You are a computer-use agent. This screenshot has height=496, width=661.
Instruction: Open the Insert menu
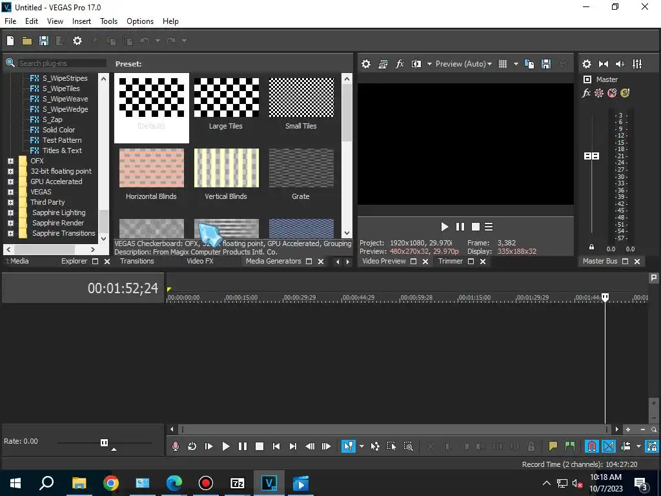[x=81, y=21]
